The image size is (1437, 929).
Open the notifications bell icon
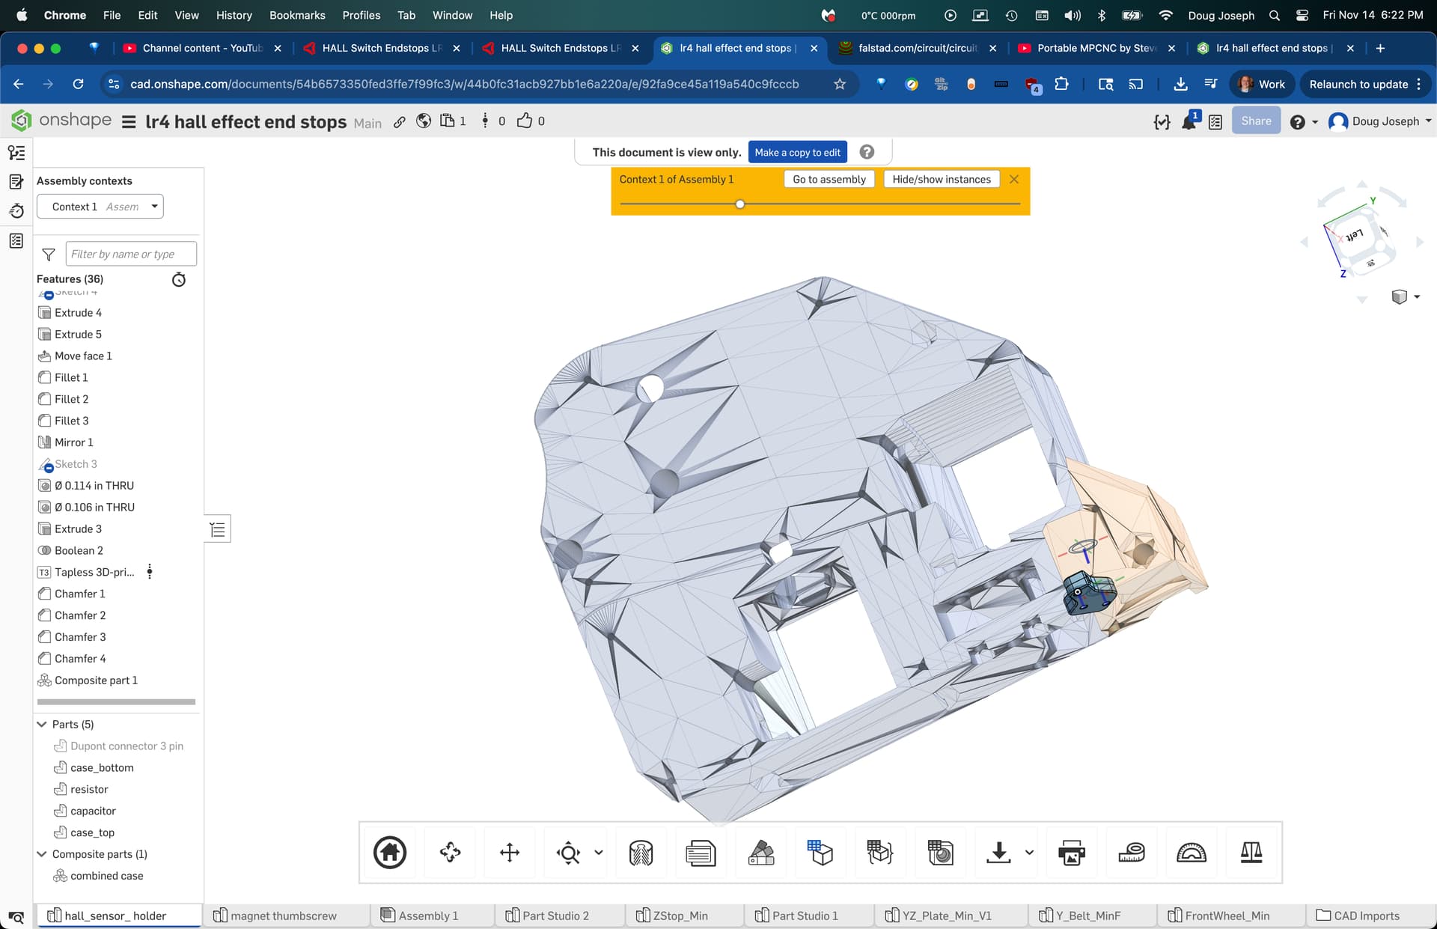[x=1189, y=121]
